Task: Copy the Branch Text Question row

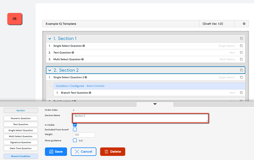Action: pos(241,93)
